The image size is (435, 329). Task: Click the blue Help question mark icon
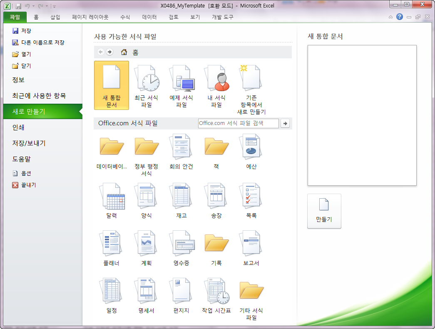[400, 17]
